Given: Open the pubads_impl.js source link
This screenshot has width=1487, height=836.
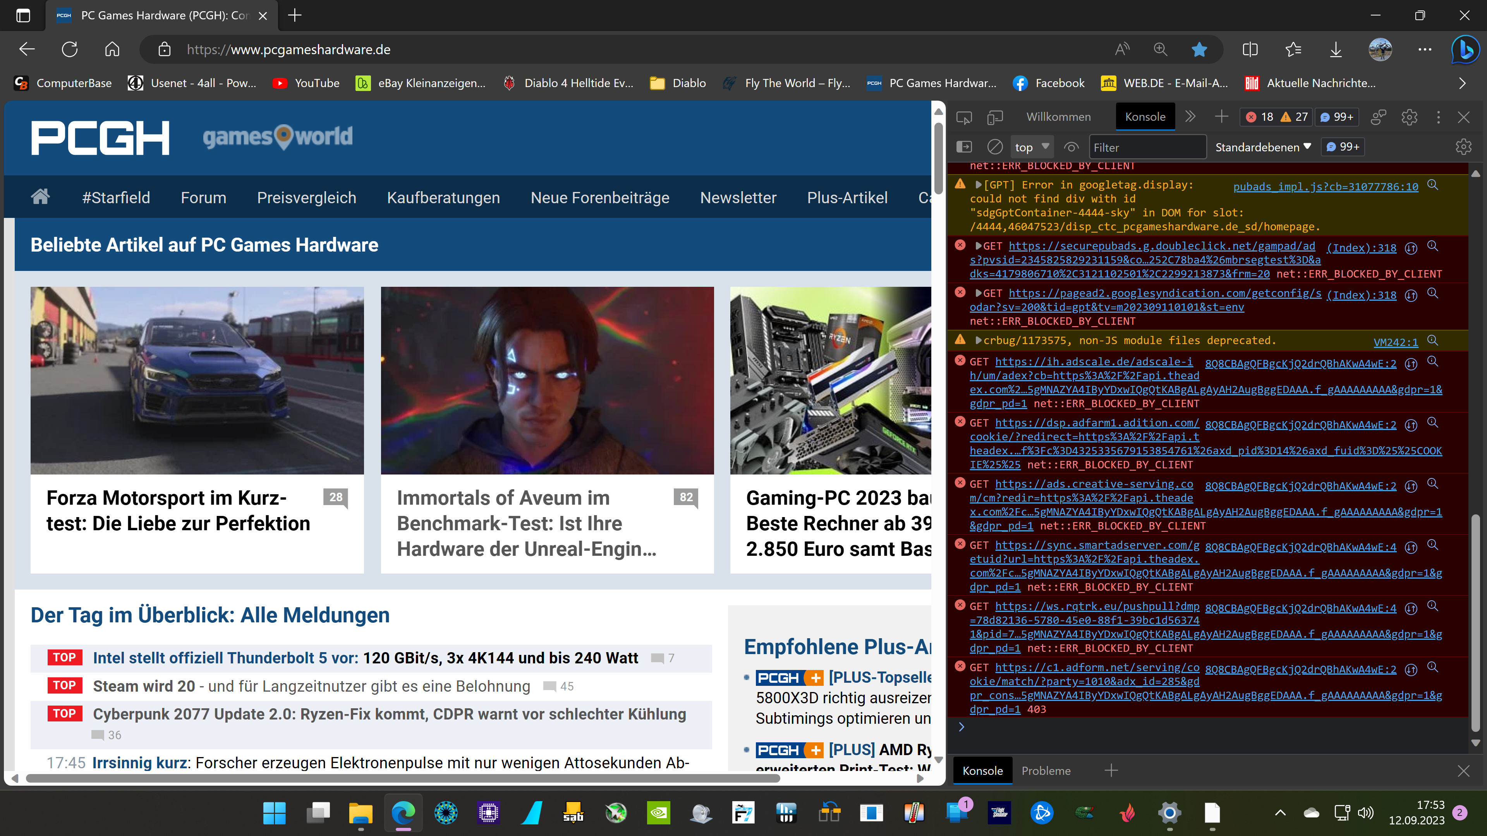Looking at the screenshot, I should tap(1326, 186).
